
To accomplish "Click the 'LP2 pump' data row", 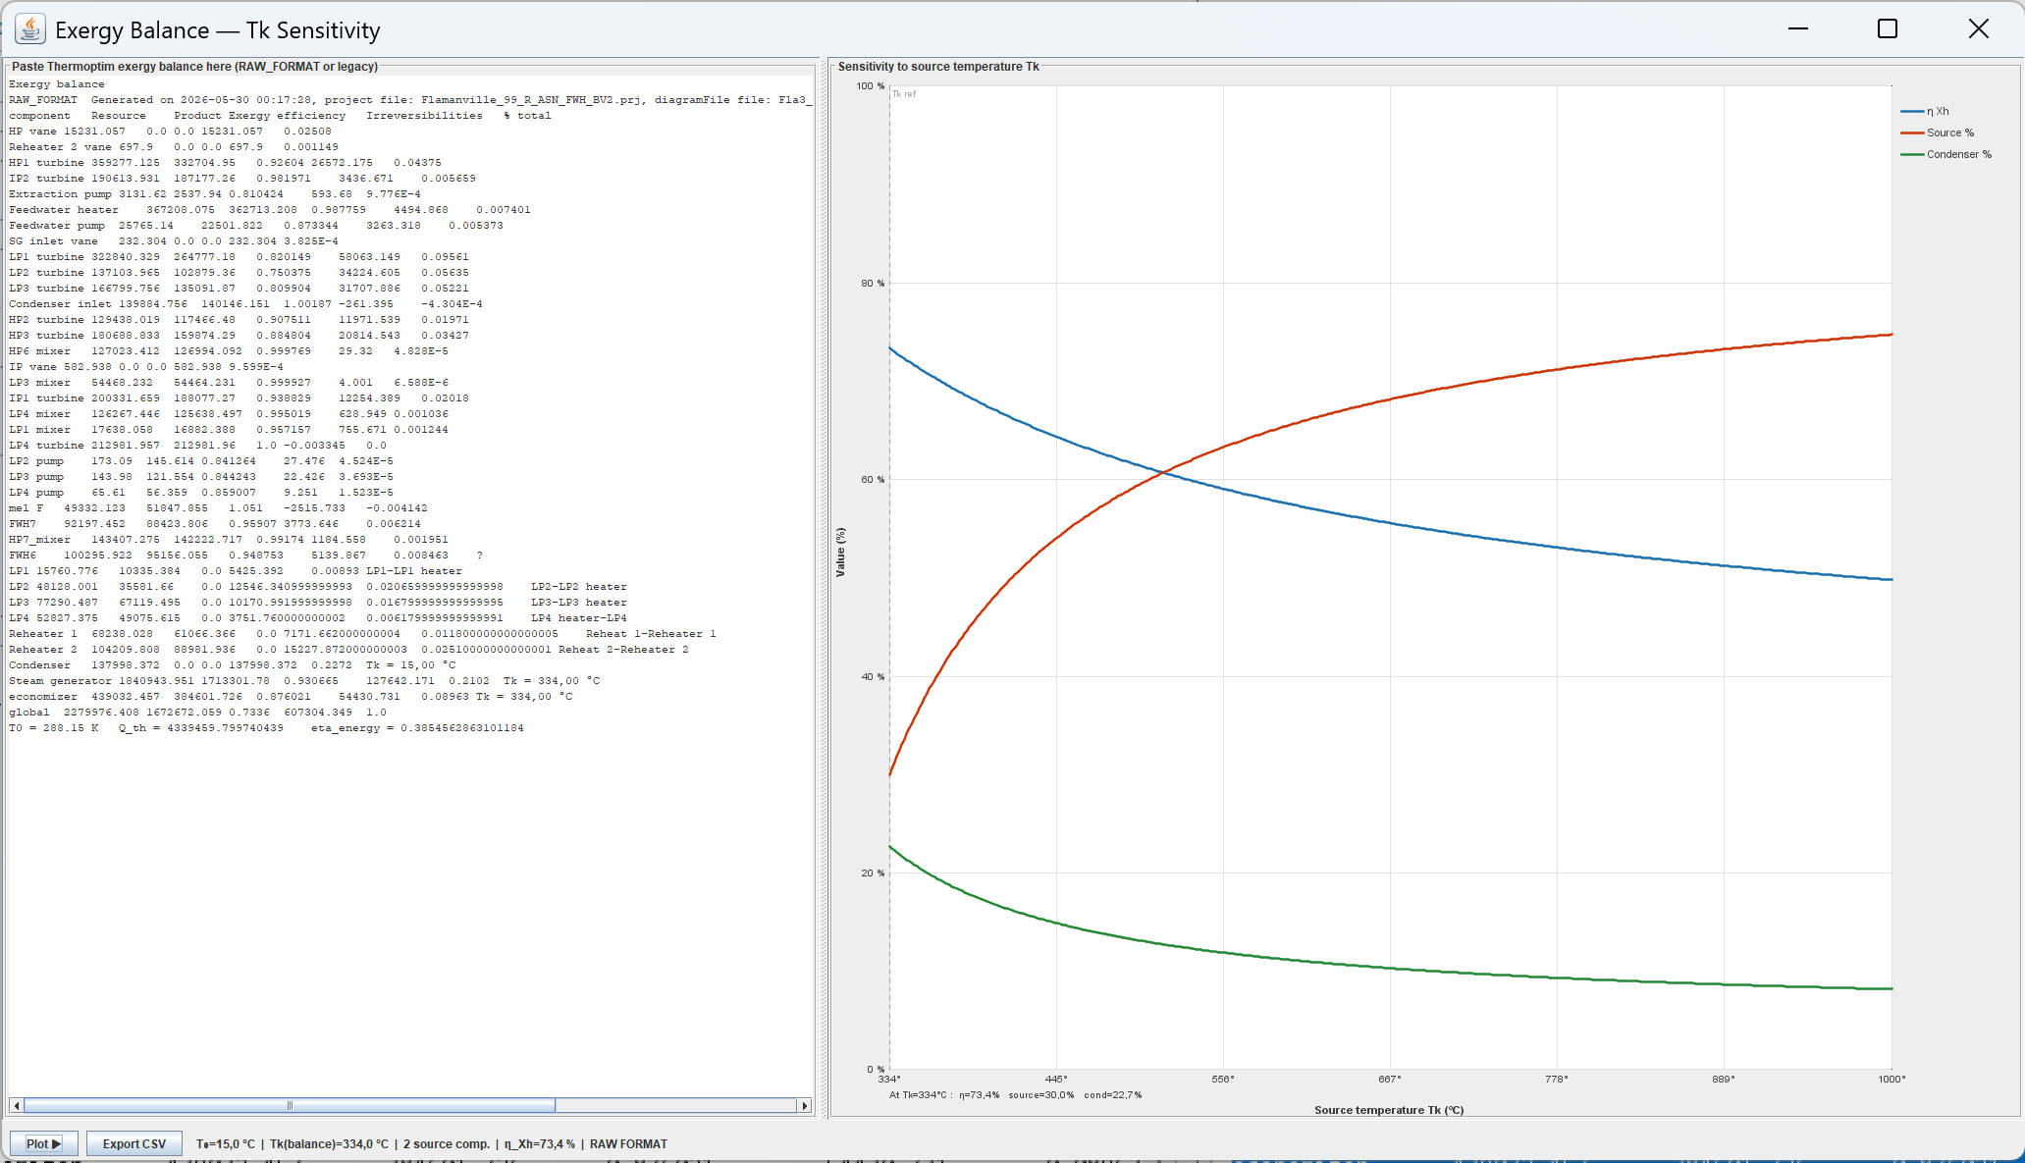I will pos(201,461).
